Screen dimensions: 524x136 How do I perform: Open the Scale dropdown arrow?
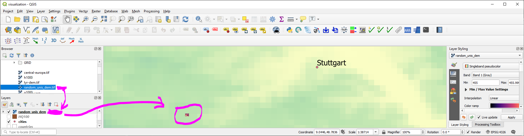coord(376,132)
